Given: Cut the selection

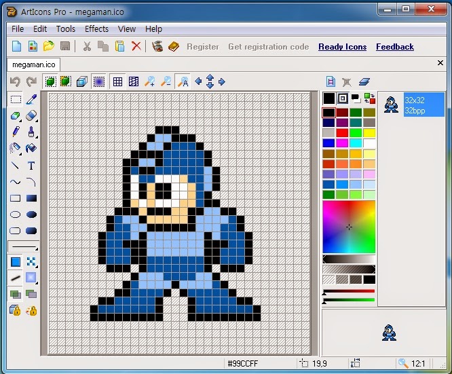Looking at the screenshot, I should (87, 46).
